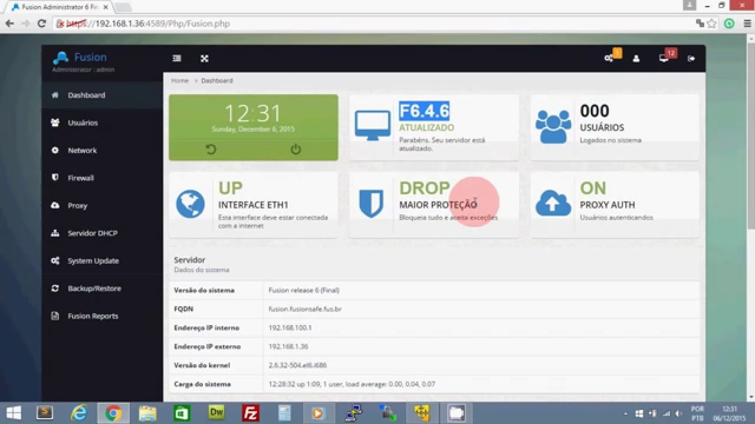Open the Dashboard sidebar item
The height and width of the screenshot is (424, 755).
point(101,95)
